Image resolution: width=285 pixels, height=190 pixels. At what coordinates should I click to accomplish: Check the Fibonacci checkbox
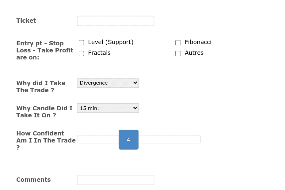(178, 43)
